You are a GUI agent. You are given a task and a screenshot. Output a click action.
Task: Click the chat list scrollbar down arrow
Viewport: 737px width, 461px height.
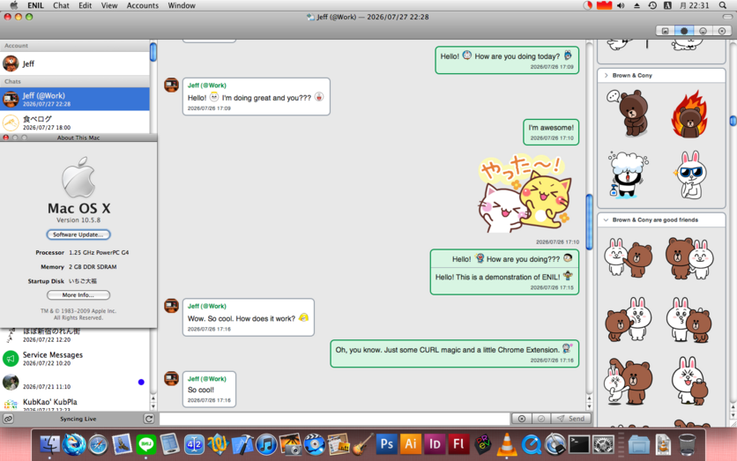point(153,407)
